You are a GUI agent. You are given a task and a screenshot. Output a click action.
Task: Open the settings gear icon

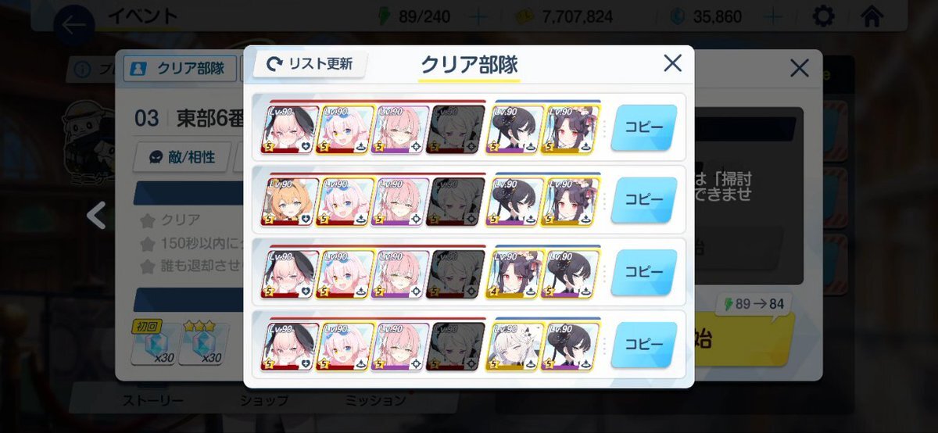[x=823, y=16]
